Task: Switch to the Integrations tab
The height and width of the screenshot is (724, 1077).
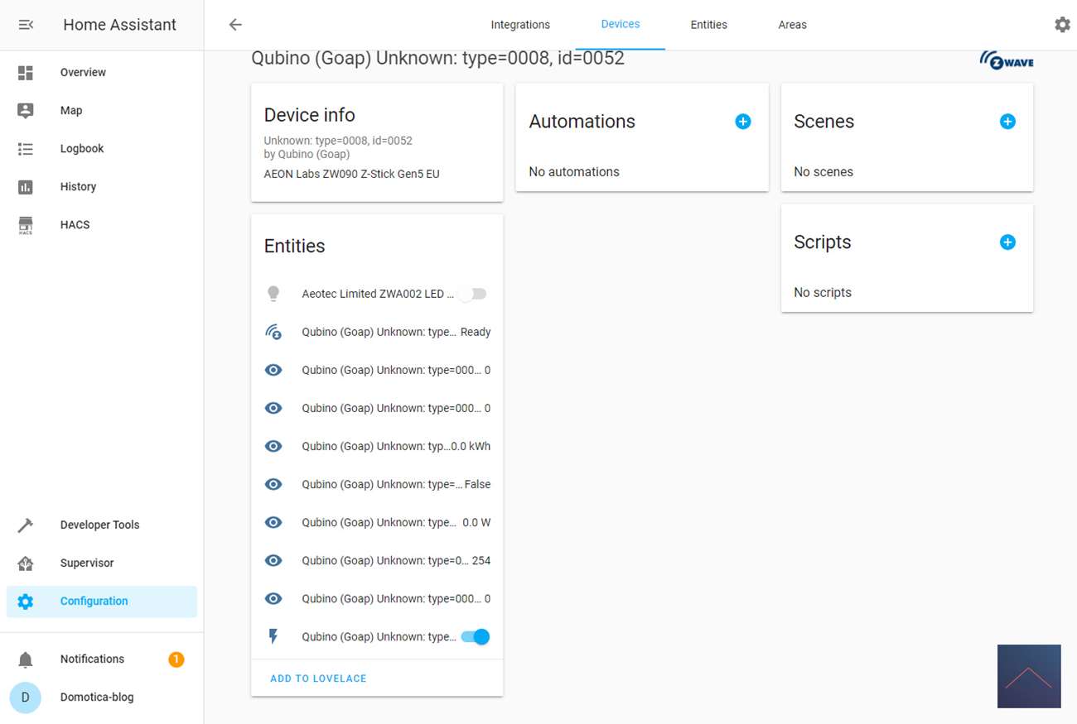Action: (520, 25)
